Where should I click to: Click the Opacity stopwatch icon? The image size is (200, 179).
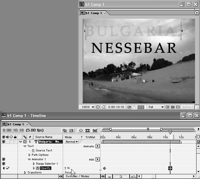[x=38, y=168]
